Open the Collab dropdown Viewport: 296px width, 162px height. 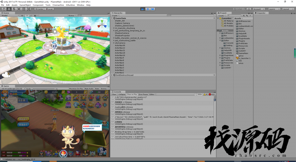pos(239,9)
